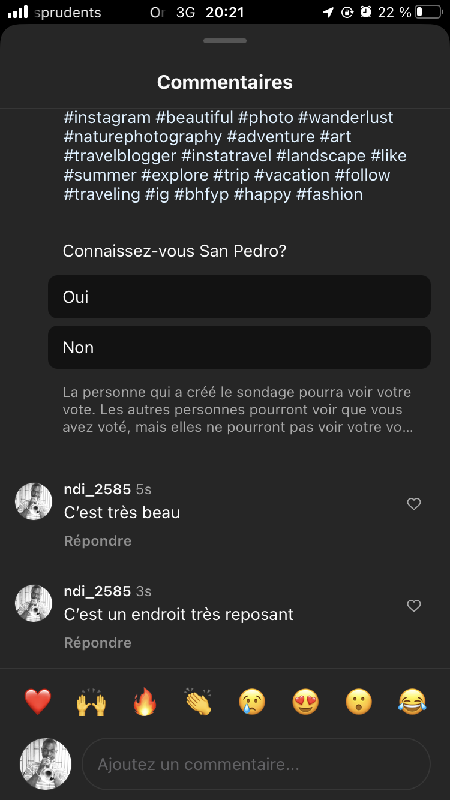
Task: Select the heart-eyes emoji
Action: [x=305, y=701]
